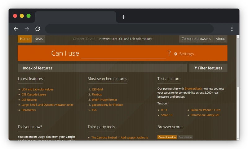Test on IE 11
This screenshot has width=248, height=149.
click(164, 110)
